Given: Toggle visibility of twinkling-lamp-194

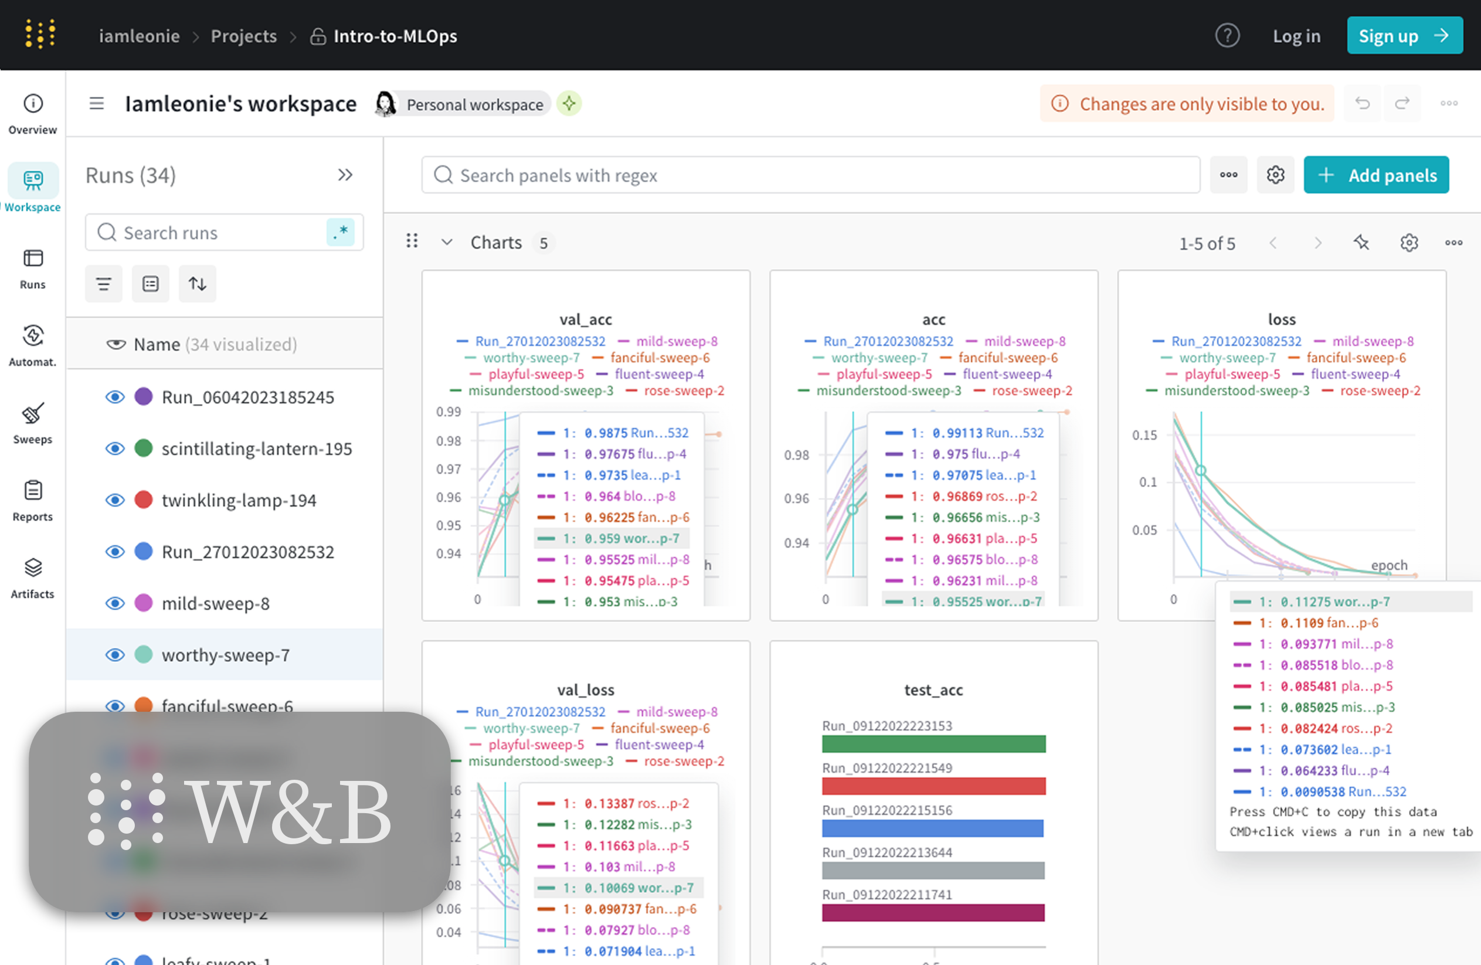Looking at the screenshot, I should (115, 500).
